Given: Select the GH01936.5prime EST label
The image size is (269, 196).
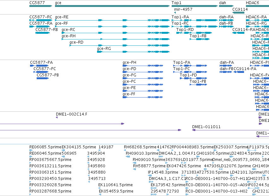Looking at the screenshot, I should (213, 153).
